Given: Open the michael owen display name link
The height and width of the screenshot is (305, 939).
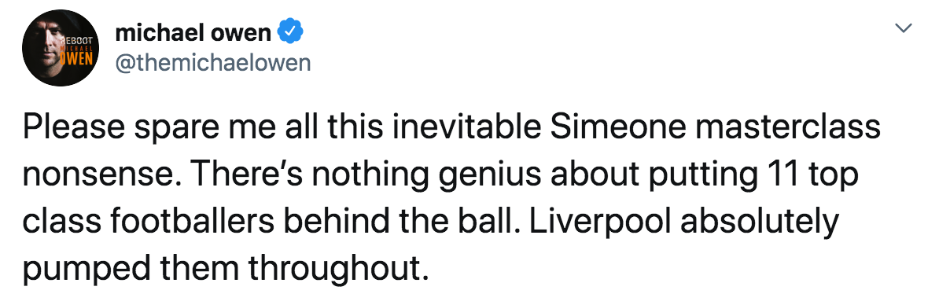Looking at the screenshot, I should pyautogui.click(x=193, y=32).
